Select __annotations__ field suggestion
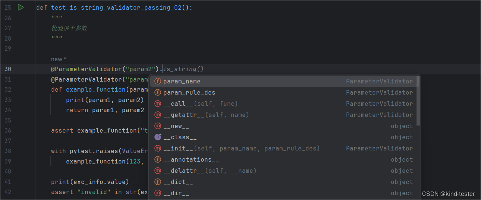481x200 pixels. coord(284,159)
